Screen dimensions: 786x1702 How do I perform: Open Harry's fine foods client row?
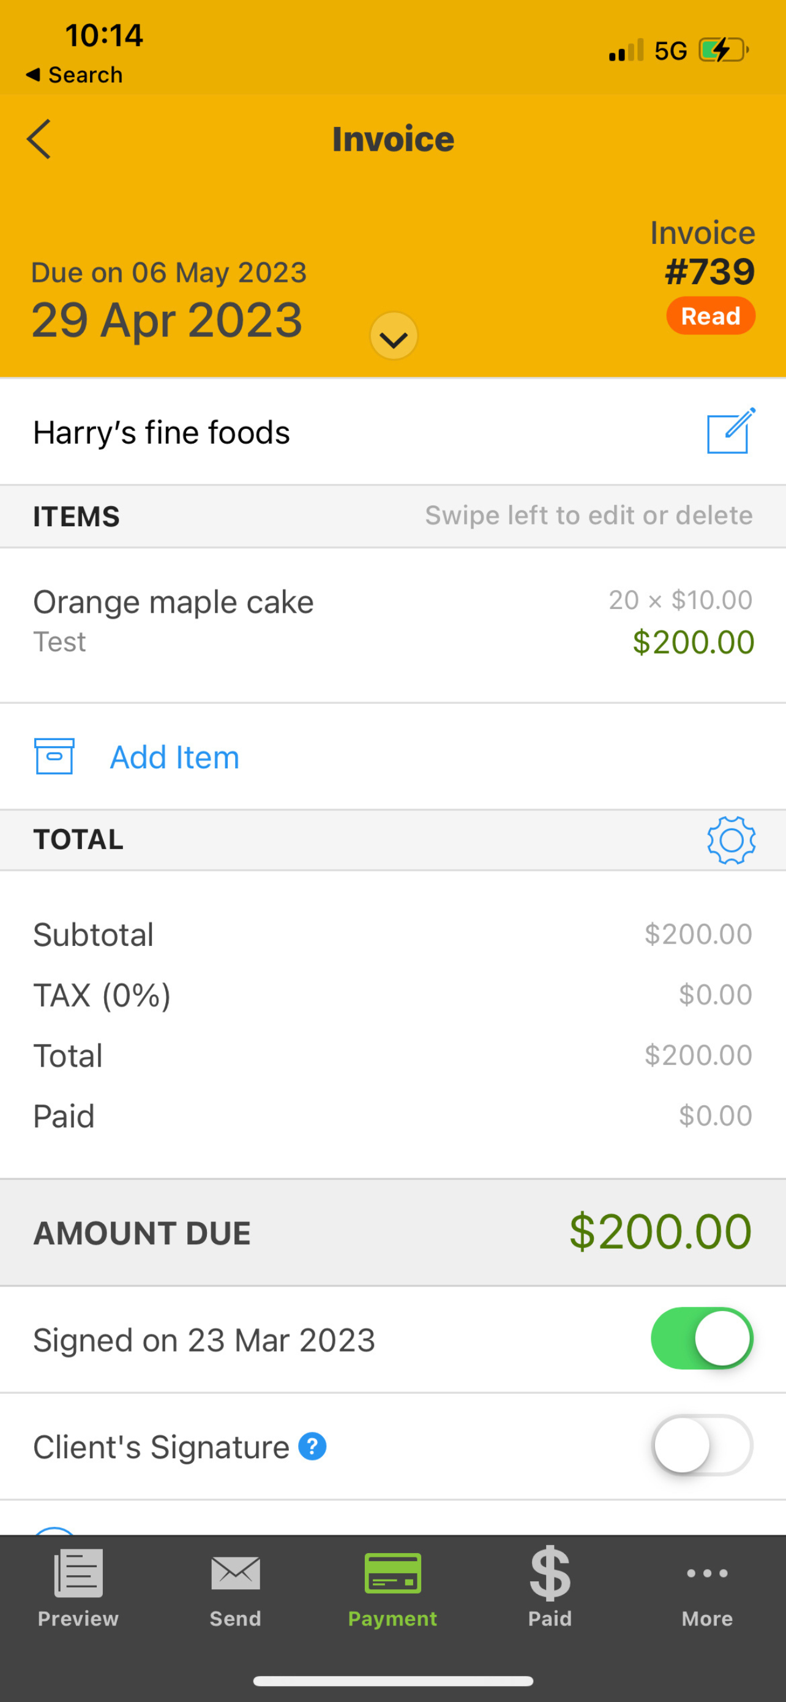click(392, 431)
